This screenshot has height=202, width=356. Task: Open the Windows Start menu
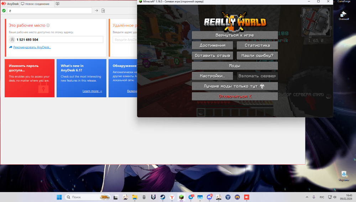click(59, 197)
